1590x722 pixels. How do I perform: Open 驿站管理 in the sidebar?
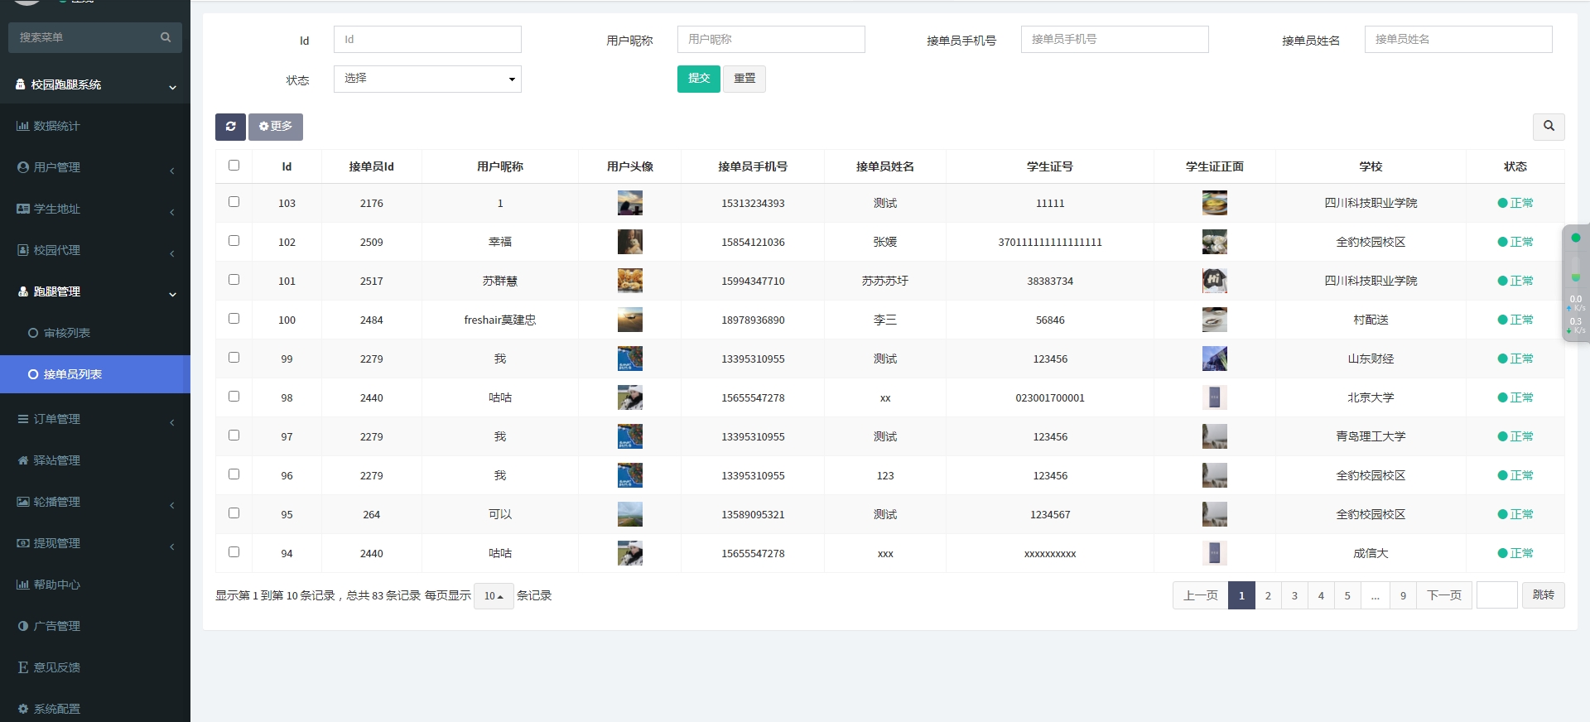pos(56,460)
